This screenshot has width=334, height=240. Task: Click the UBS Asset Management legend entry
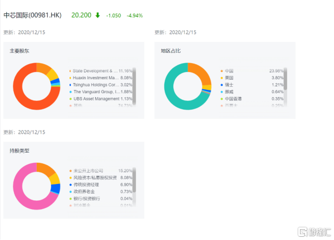pyautogui.click(x=101, y=99)
